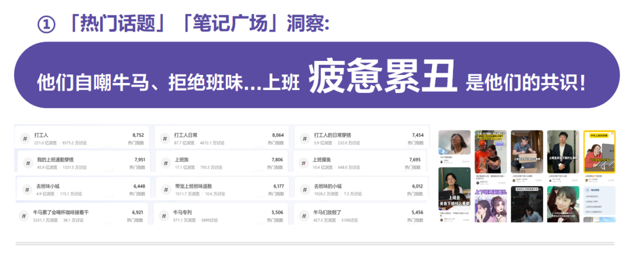Click the hashtag icon beside 打工人
Screen dimensions: 632x258
25,139
